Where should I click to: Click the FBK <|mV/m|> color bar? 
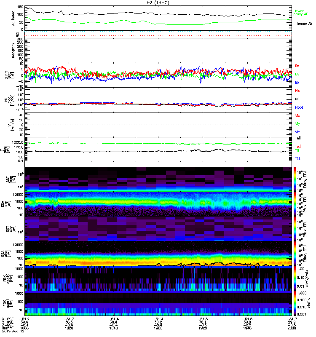coord(295,278)
